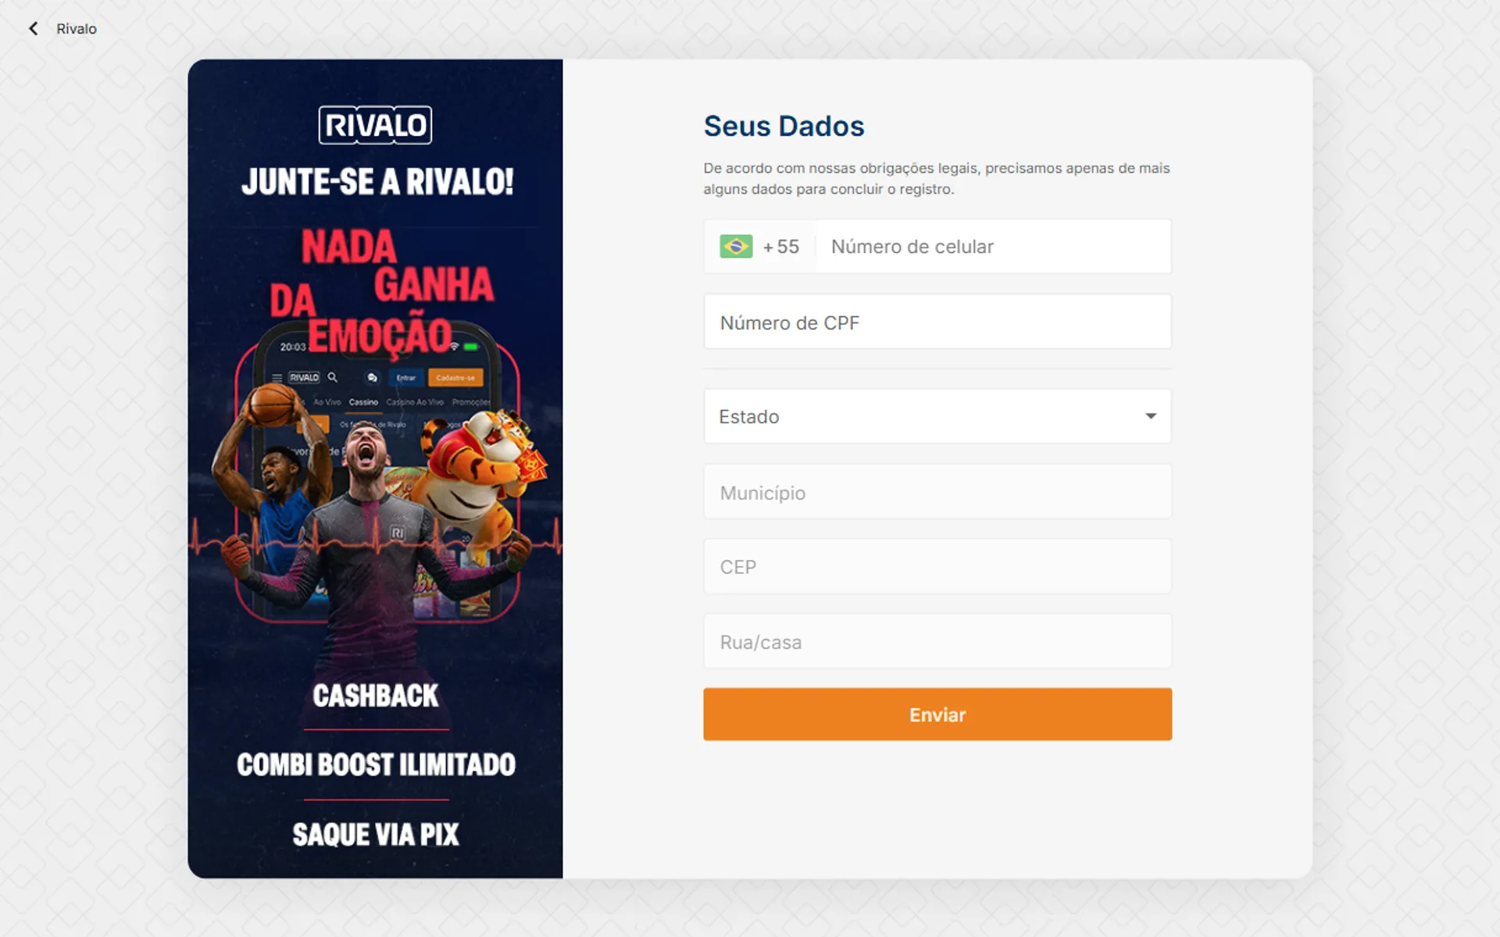Select the Cassino tab in the phone mockup

tap(363, 402)
